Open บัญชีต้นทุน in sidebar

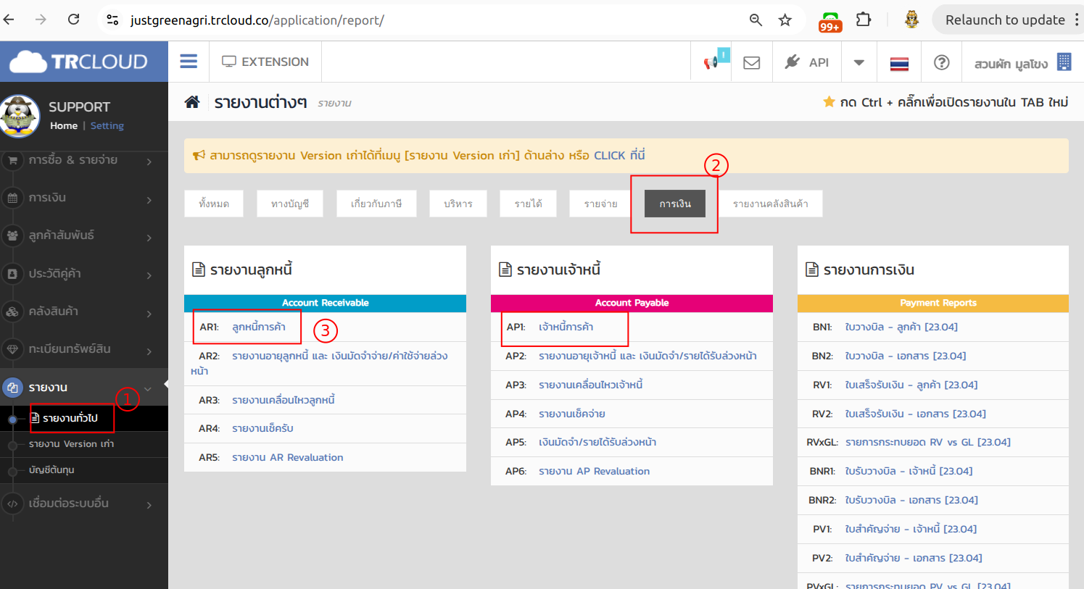pos(51,470)
